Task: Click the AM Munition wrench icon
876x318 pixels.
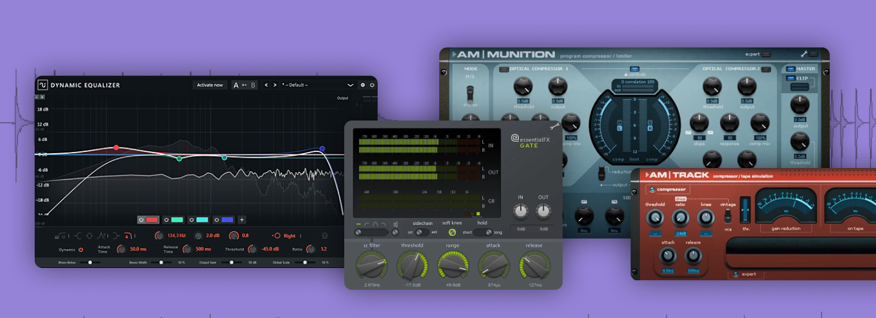Action: point(803,54)
